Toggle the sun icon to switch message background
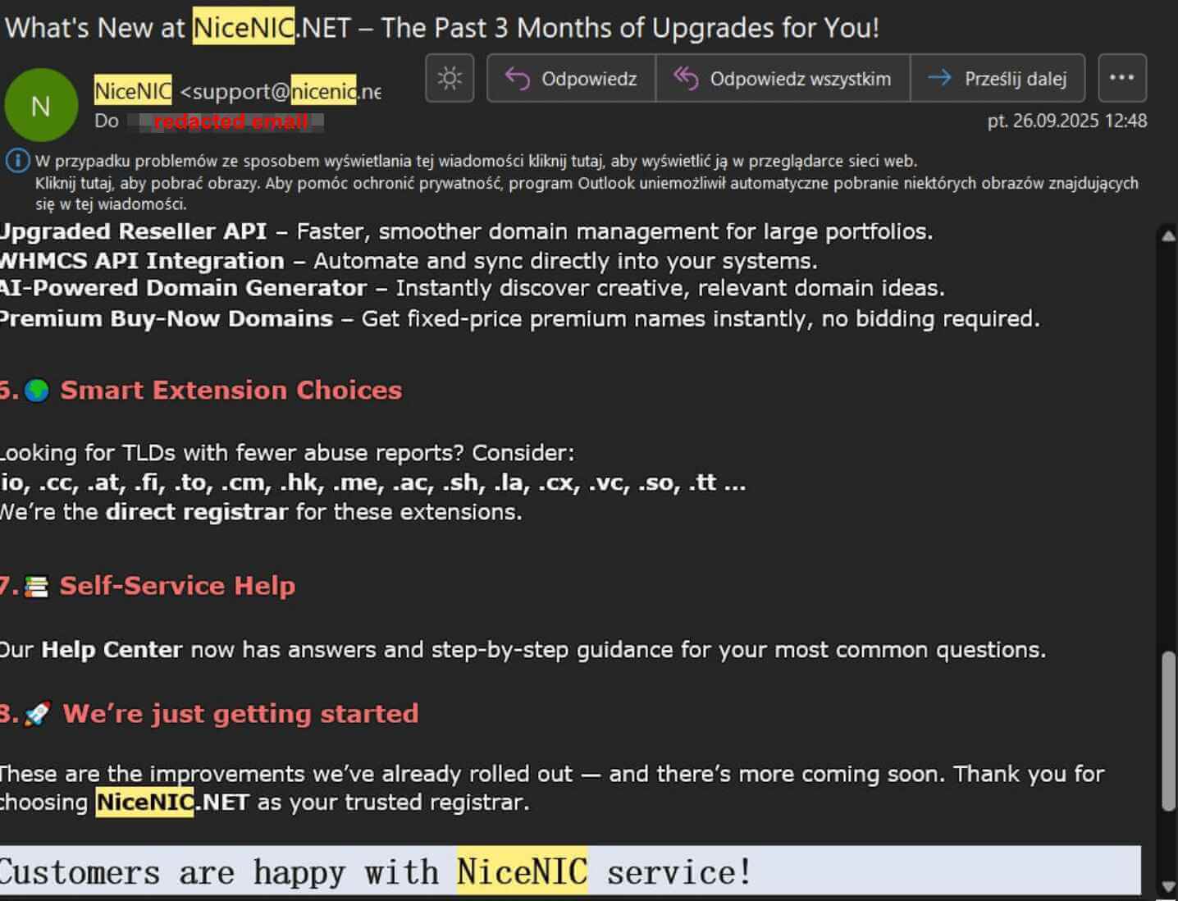Screen dimensions: 1178x901 coord(450,79)
